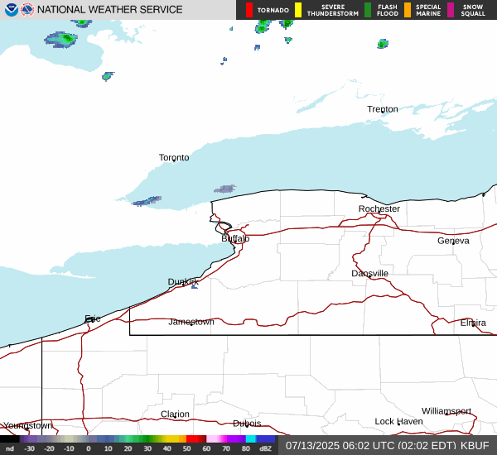Viewport: 497px width, 455px height.
Task: Click the SPECIAL MARINE legend label
Action: (x=428, y=10)
